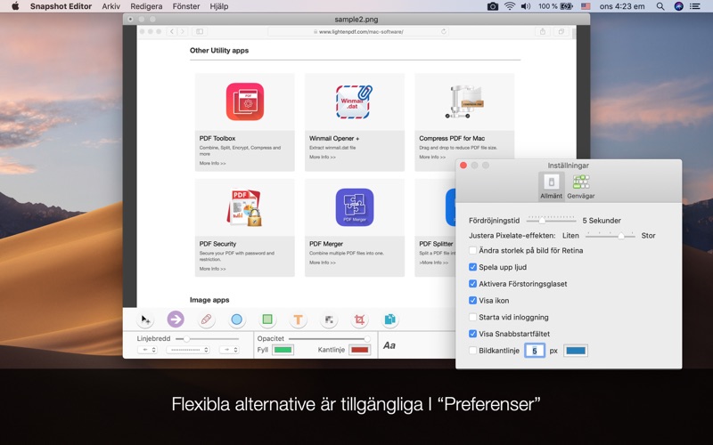Open the Redigera menu

(146, 6)
